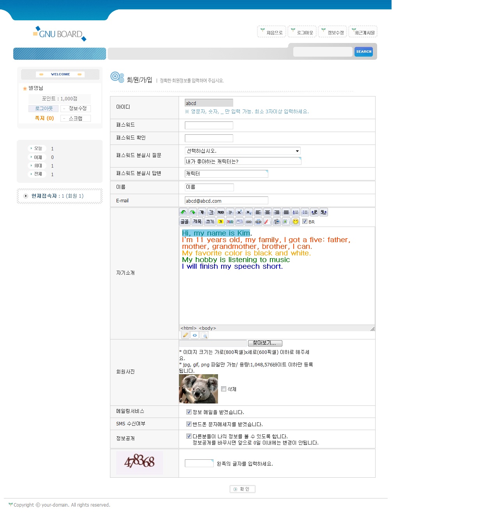Insert a hyperlink using the link icon
Viewport: 491px width, 516px height.
click(249, 221)
